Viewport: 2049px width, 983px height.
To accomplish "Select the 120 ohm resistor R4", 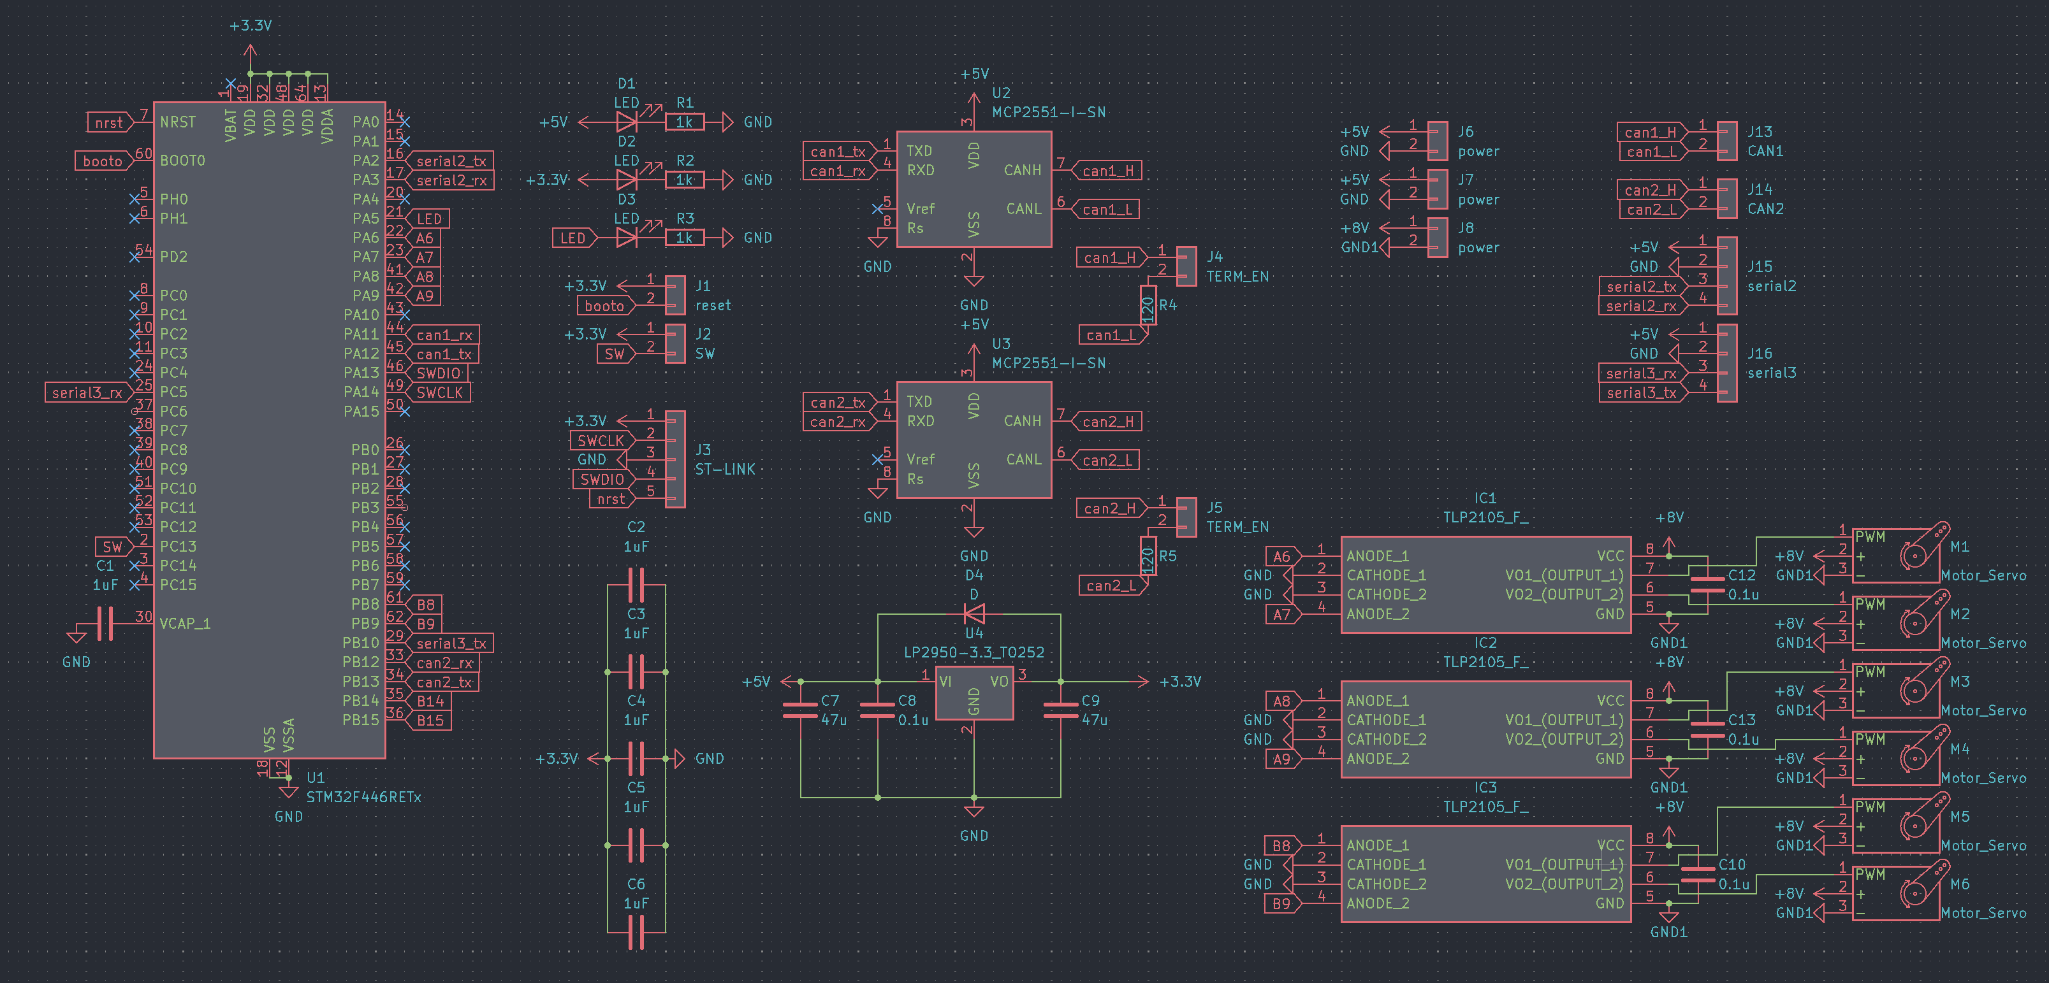I will point(1148,305).
